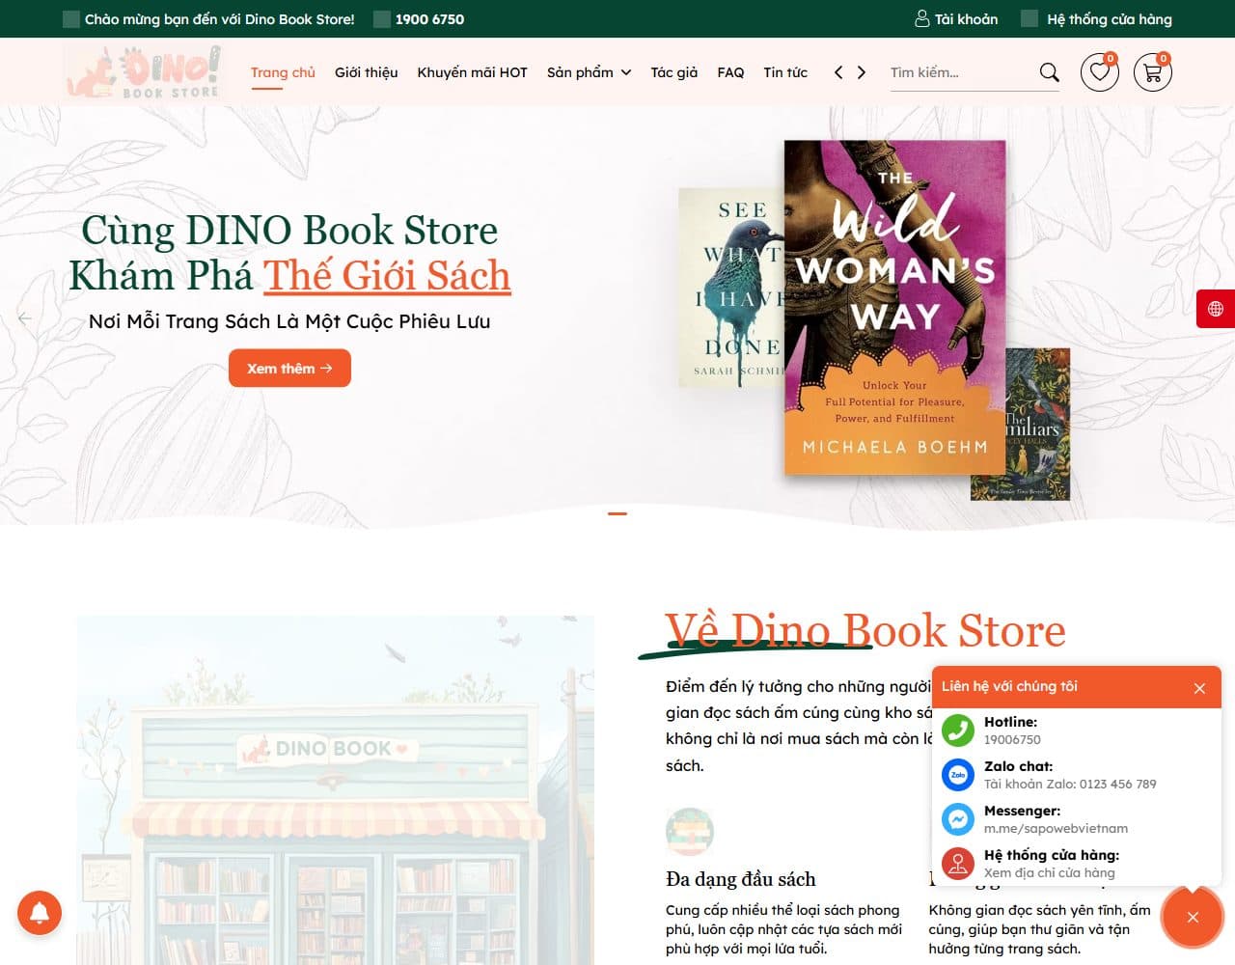Click The Familiars book cover
This screenshot has height=965, width=1235.
click(1037, 424)
